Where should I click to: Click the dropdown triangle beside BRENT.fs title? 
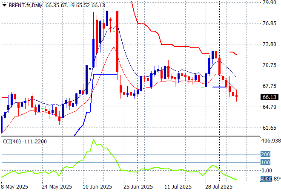tap(3, 4)
